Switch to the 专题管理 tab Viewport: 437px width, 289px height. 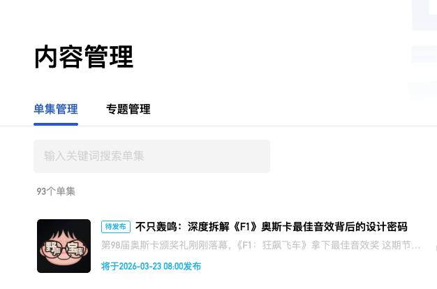coord(128,109)
